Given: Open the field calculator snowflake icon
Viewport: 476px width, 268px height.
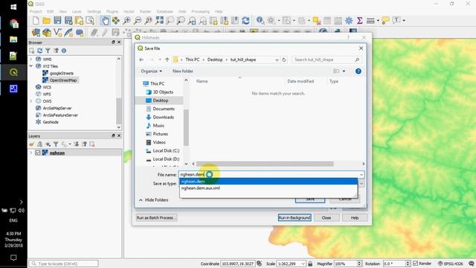Looking at the screenshot, I should coord(349,20).
